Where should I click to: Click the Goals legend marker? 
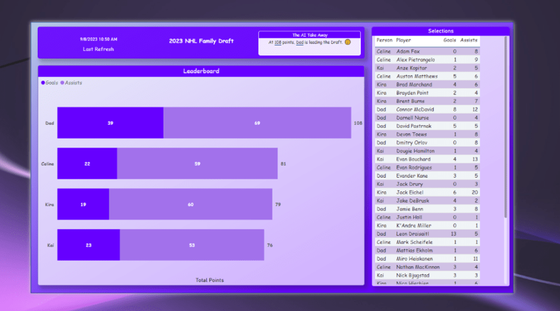coord(43,83)
